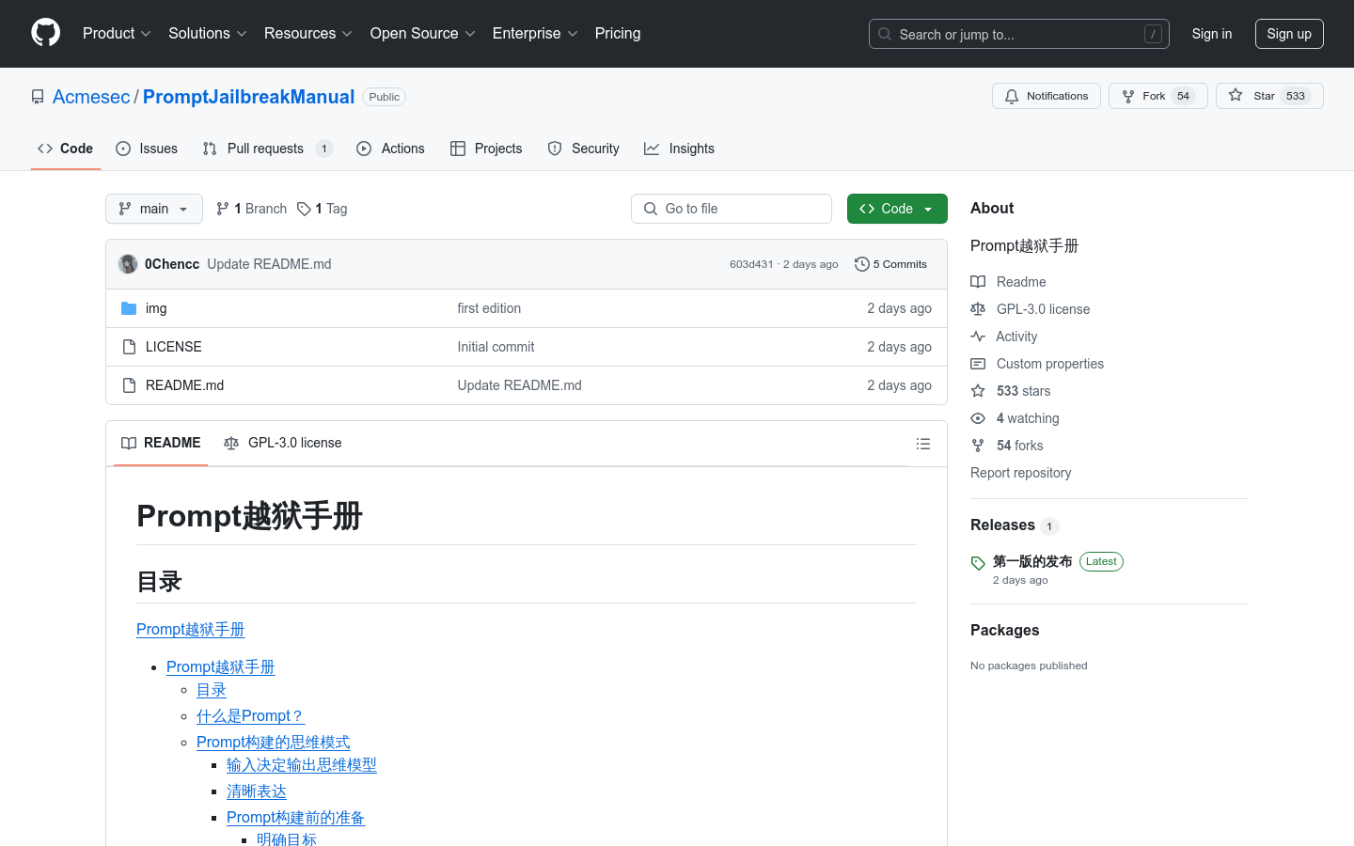Expand the green Code dropdown
The image size is (1354, 846).
point(897,209)
